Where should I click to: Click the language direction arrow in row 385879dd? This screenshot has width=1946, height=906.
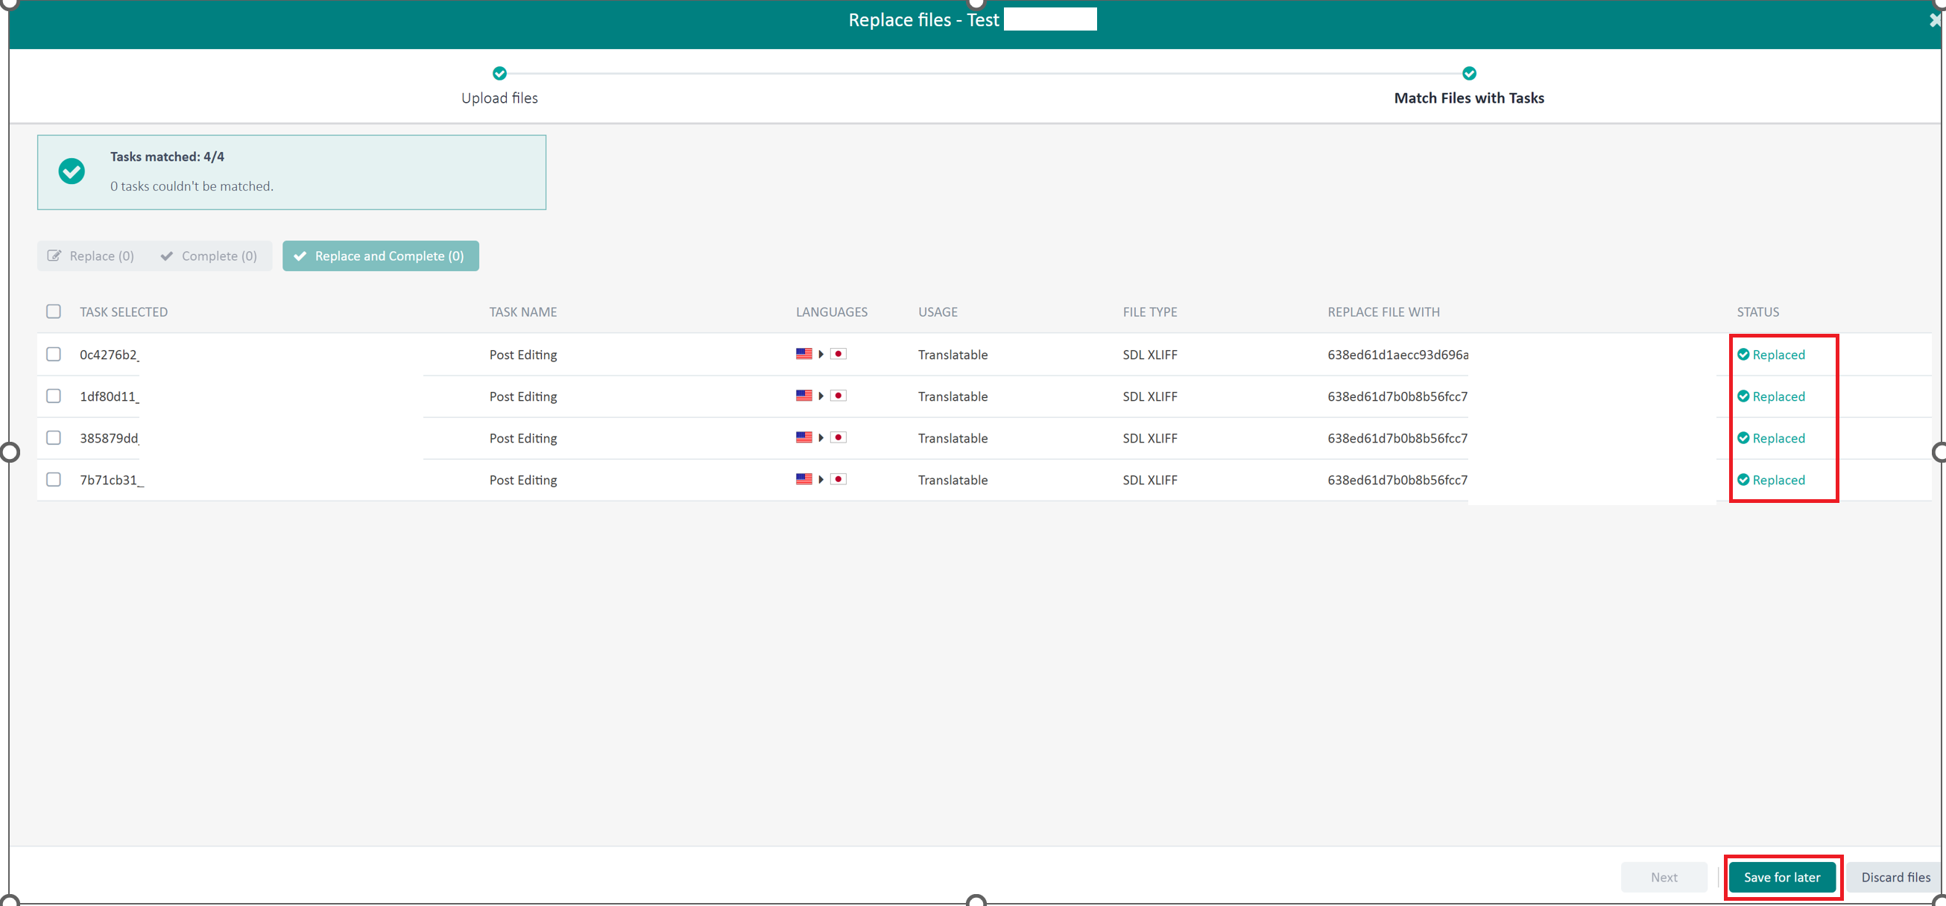pos(821,438)
